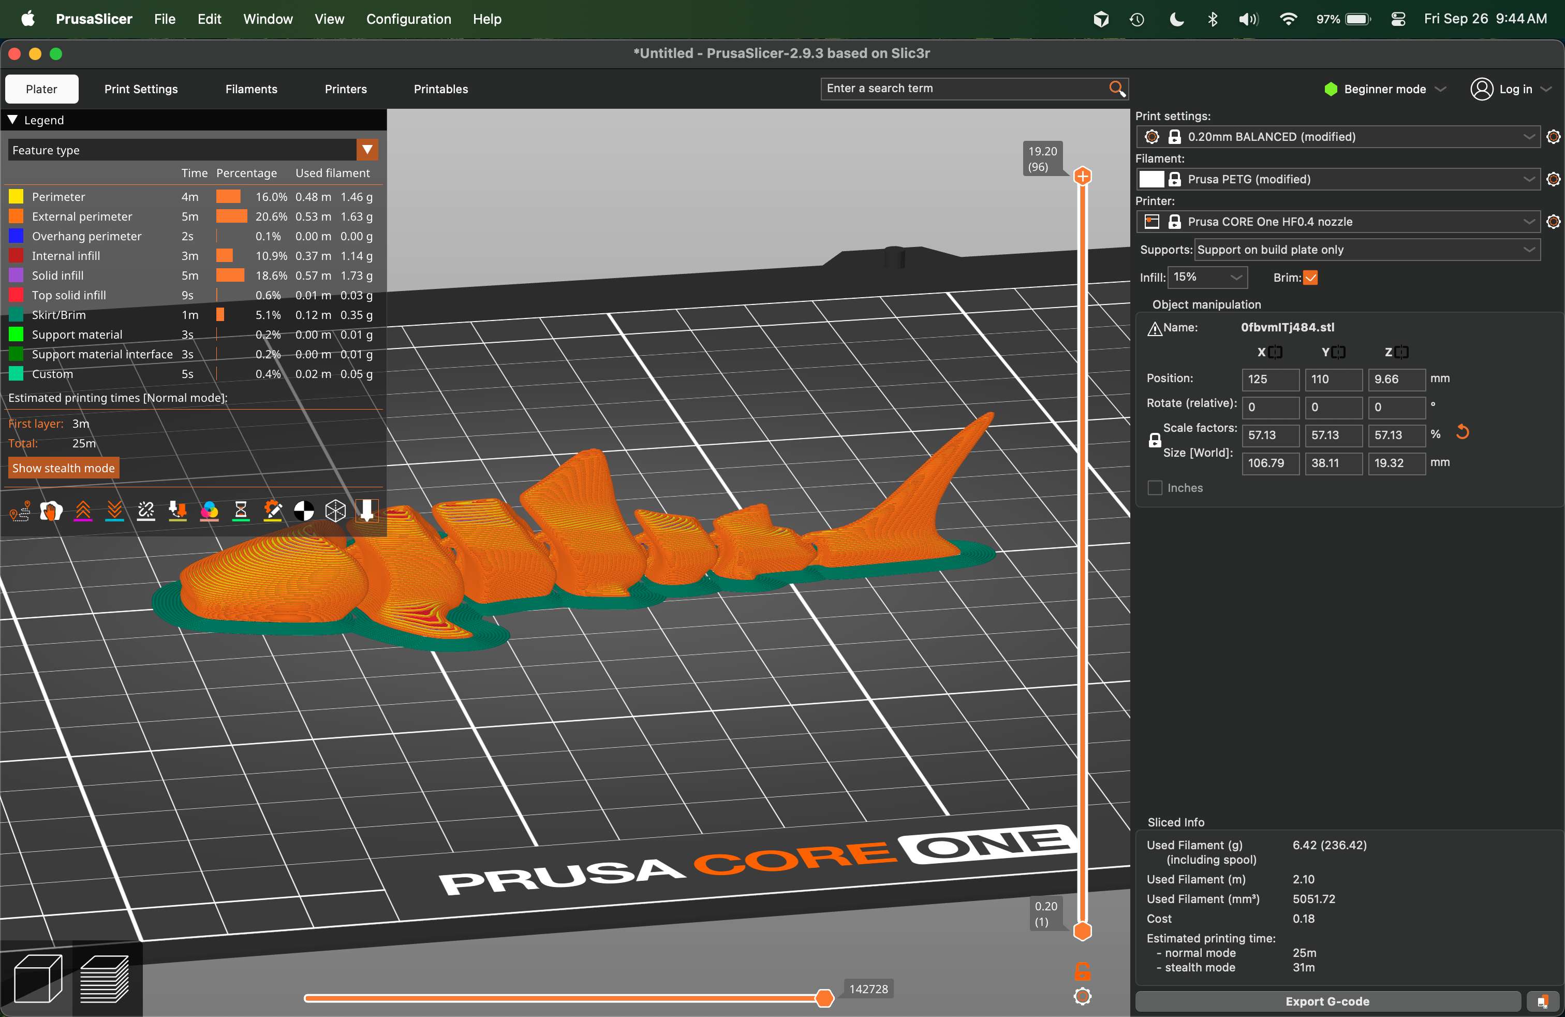Expand the Feature type view dropdown

pos(367,150)
